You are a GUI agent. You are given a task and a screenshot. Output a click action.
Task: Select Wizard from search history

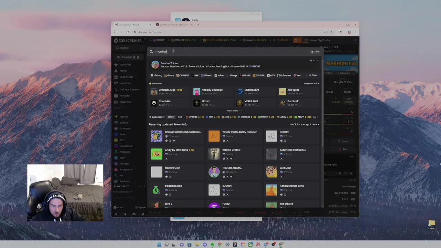click(x=207, y=75)
